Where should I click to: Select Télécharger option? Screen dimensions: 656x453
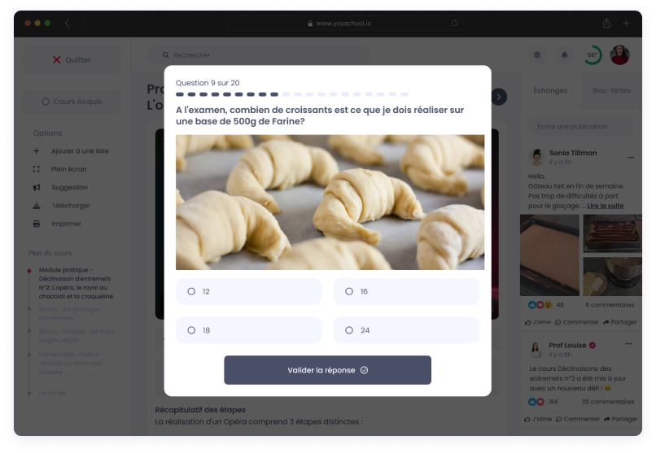pyautogui.click(x=71, y=206)
